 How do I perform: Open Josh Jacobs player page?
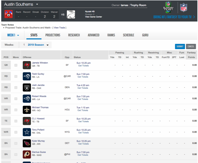(38, 85)
